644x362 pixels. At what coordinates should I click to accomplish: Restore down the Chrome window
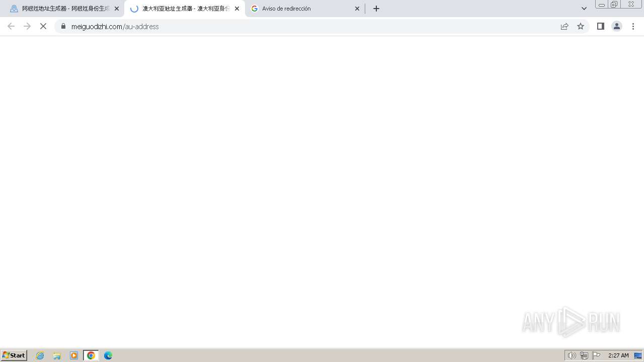(614, 5)
